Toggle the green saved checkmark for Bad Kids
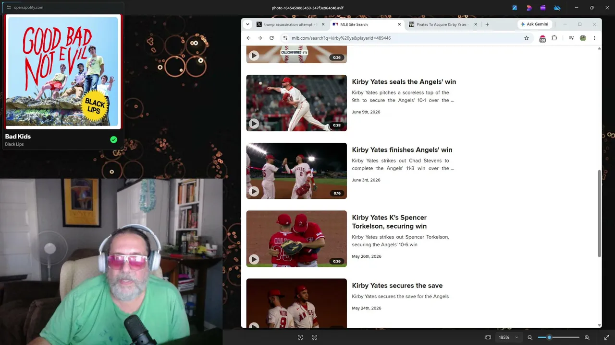Viewport: 615px width, 345px height. 114,140
